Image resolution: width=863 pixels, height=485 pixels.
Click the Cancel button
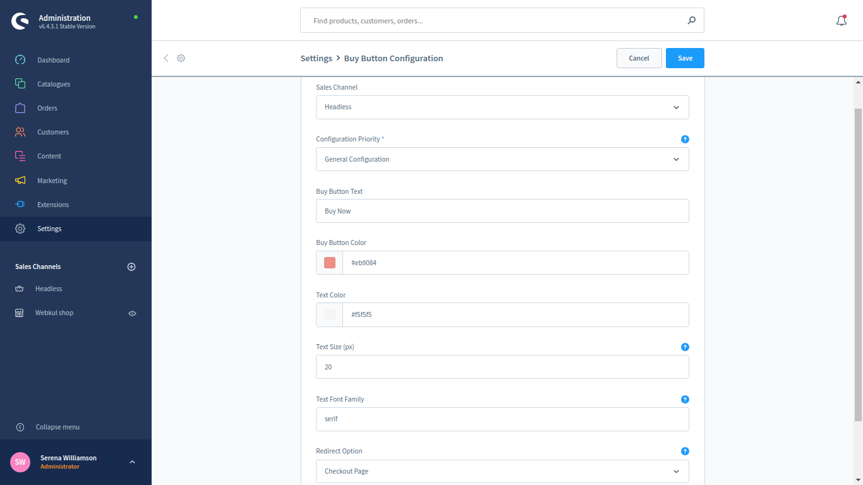[x=639, y=58]
